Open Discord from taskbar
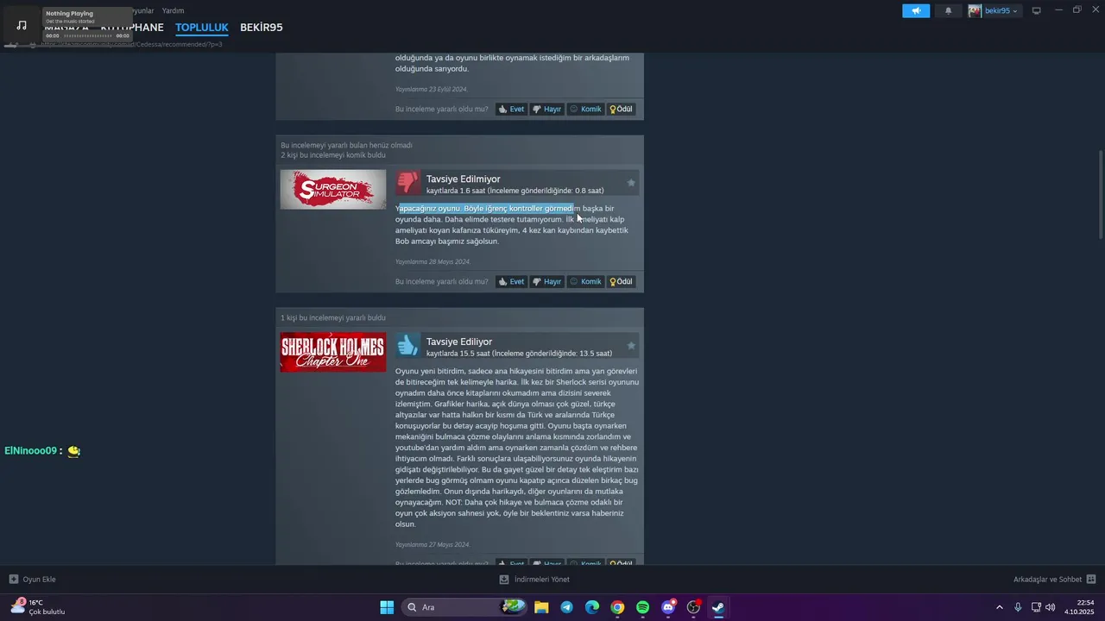The height and width of the screenshot is (621, 1105). coord(668,607)
